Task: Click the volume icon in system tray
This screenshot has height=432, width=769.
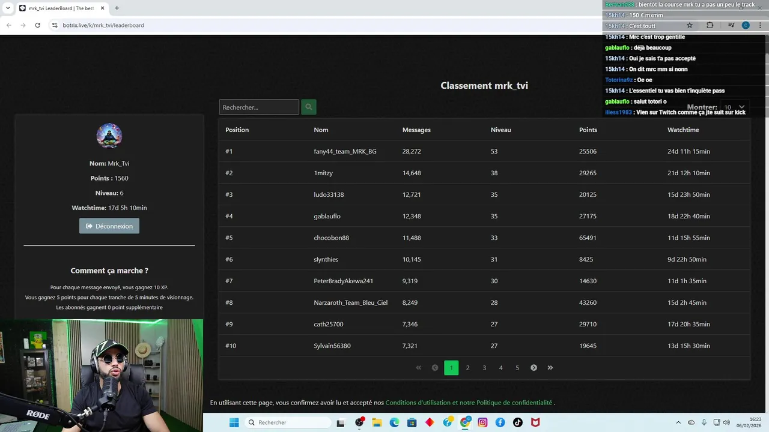Action: point(726,422)
